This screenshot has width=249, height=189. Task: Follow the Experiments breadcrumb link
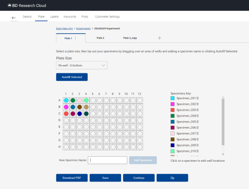83,28
